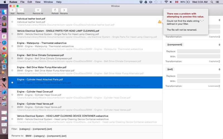Screen dimensions: 223x139
Task: Toggle radio for Waterpump - Thermostat.webarchive row
Action: pos(12,46)
